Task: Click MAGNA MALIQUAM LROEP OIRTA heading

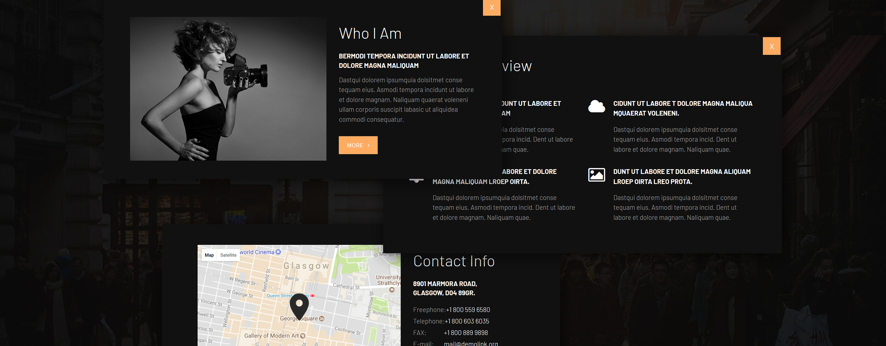Action: pos(481,182)
